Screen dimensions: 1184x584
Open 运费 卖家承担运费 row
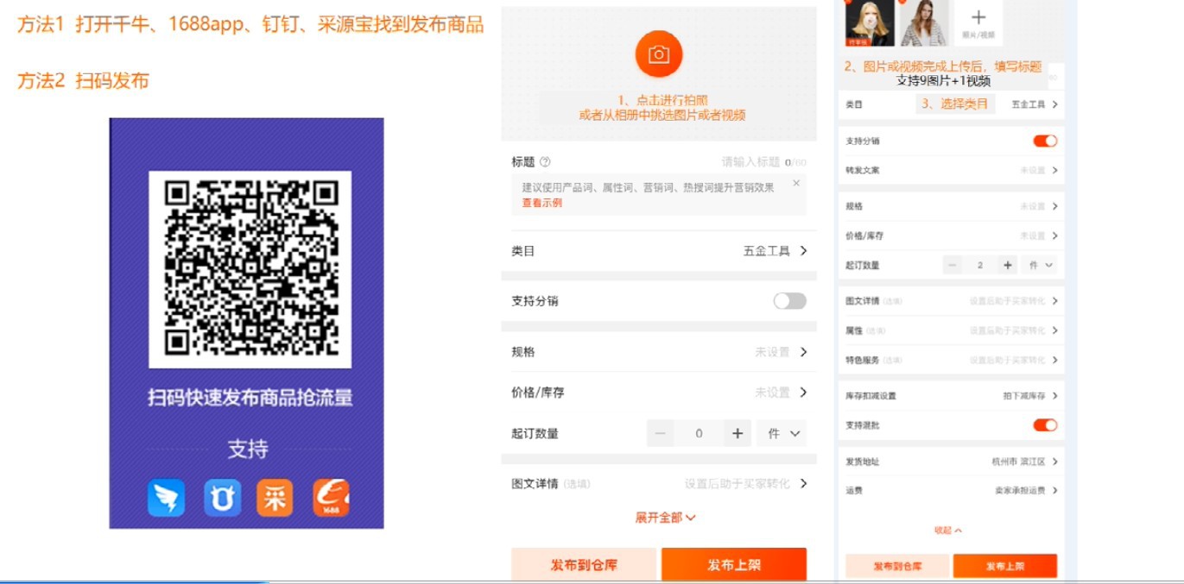pos(951,490)
